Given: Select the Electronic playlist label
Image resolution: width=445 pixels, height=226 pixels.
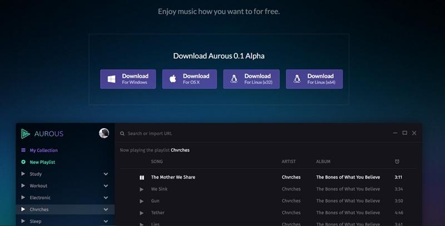Looking at the screenshot, I should point(40,198).
